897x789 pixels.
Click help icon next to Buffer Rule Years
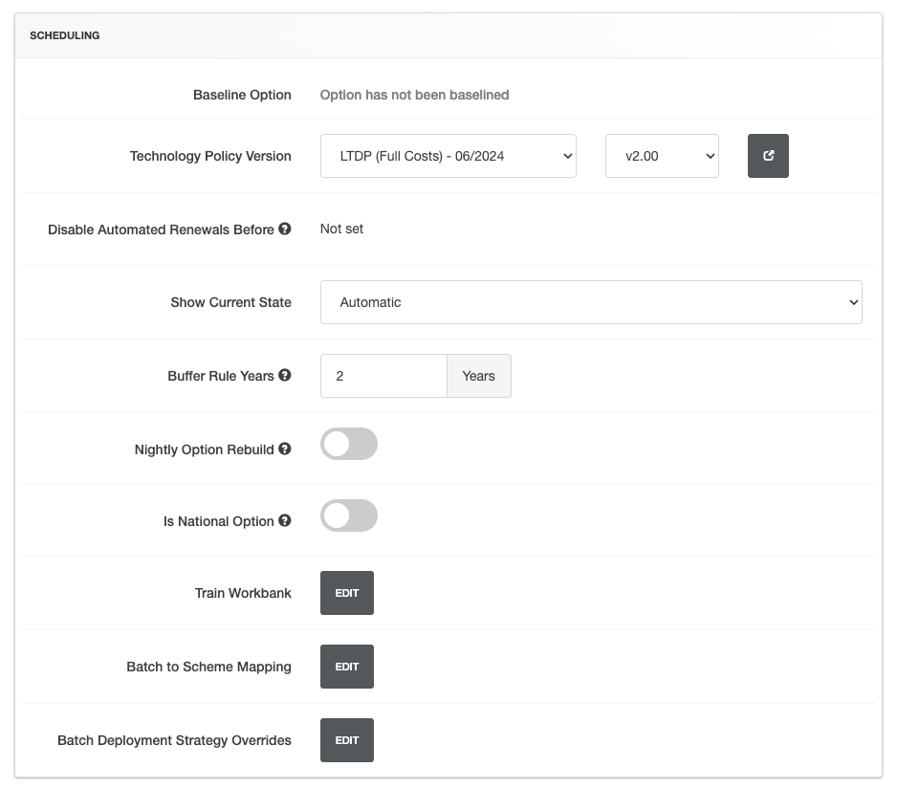285,376
